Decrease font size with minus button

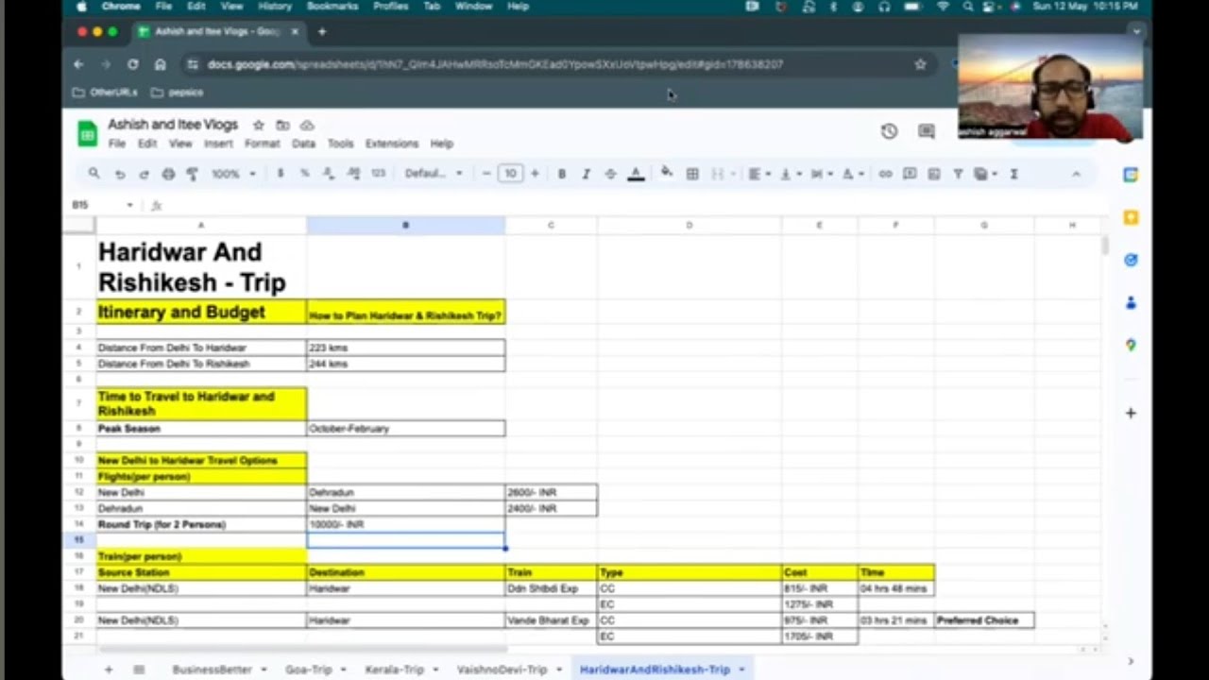486,174
